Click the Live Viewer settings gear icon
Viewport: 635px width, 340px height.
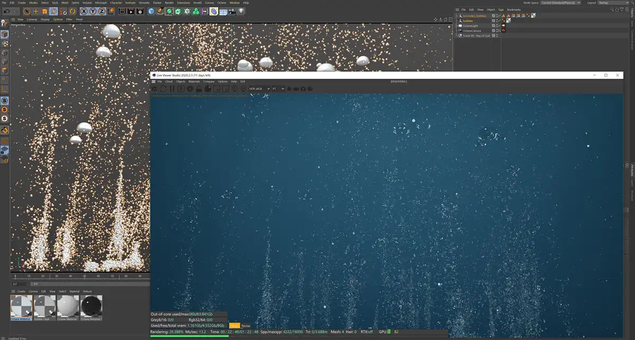189,89
